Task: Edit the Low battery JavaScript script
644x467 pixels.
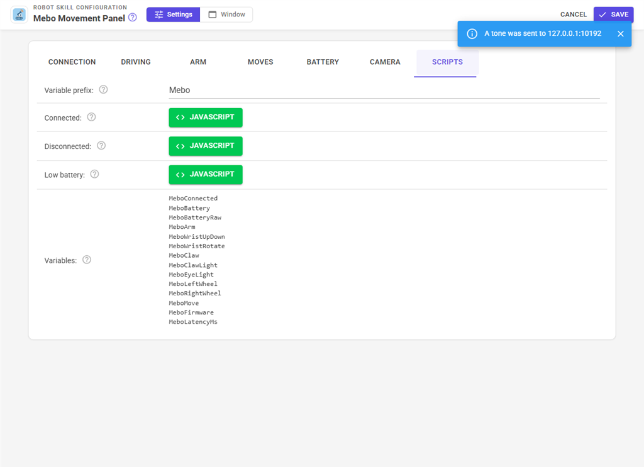Action: pos(206,174)
